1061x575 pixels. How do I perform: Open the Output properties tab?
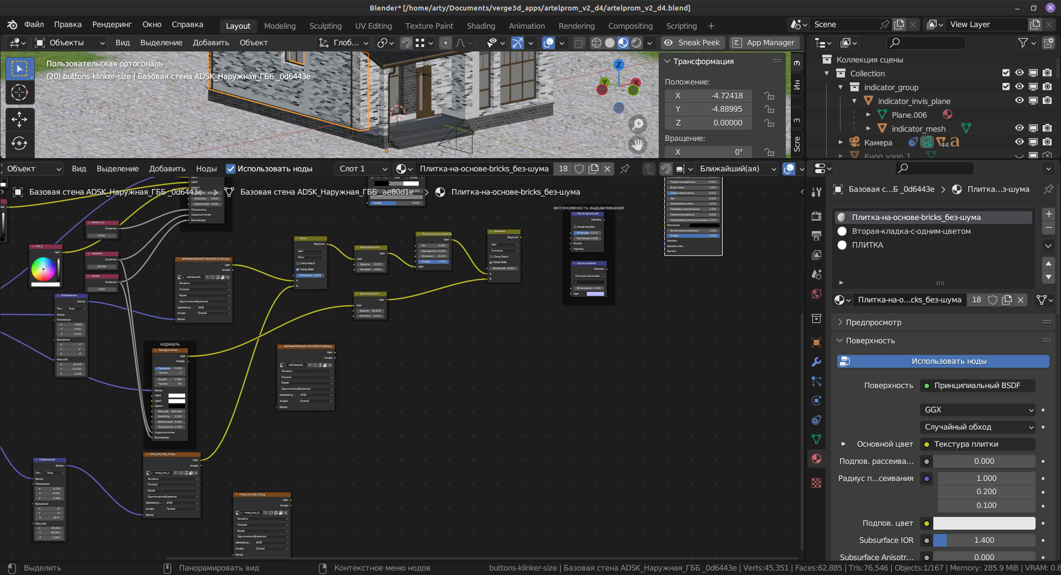(817, 236)
